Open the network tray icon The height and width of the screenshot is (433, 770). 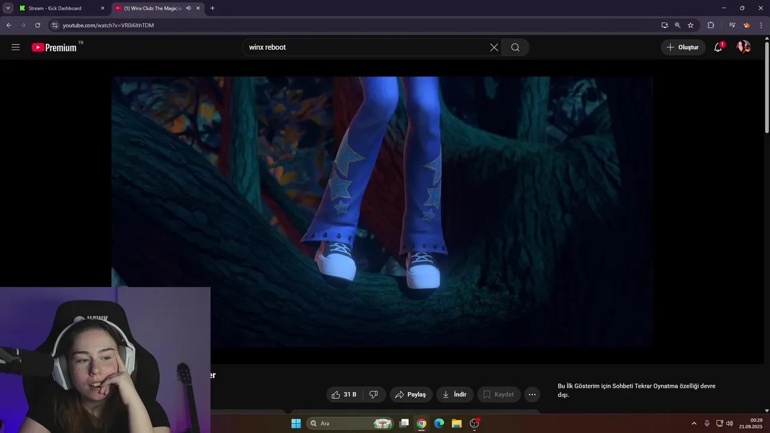[x=719, y=423]
